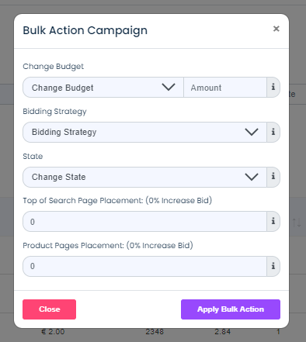Image resolution: width=306 pixels, height=342 pixels.
Task: Click the chevron arrow in Change Budget select
Action: [169, 87]
